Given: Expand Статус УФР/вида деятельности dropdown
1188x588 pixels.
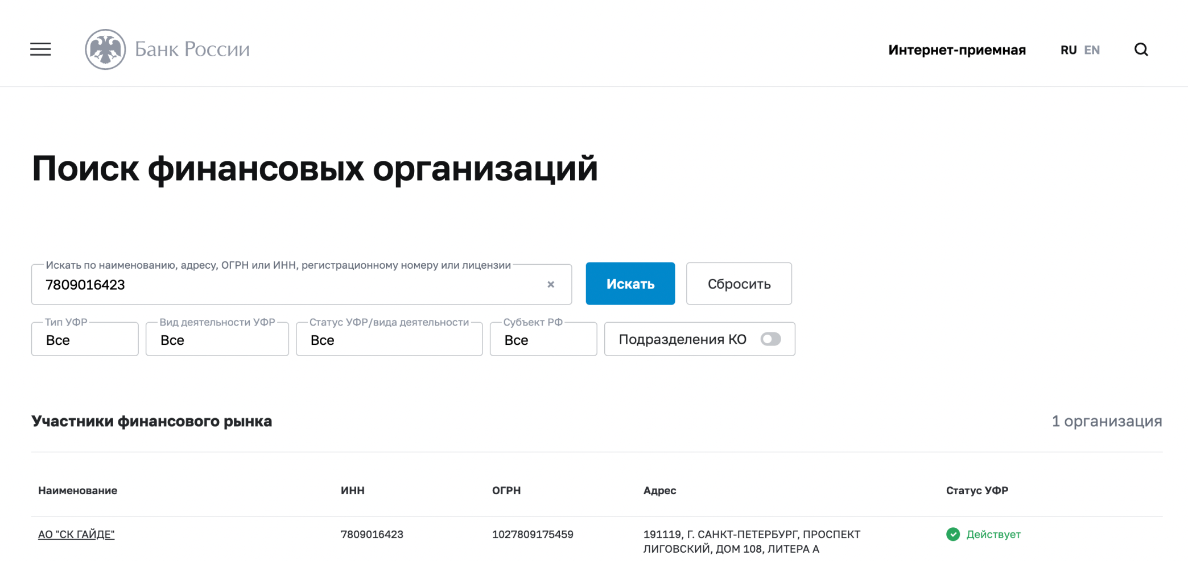Looking at the screenshot, I should pyautogui.click(x=389, y=339).
